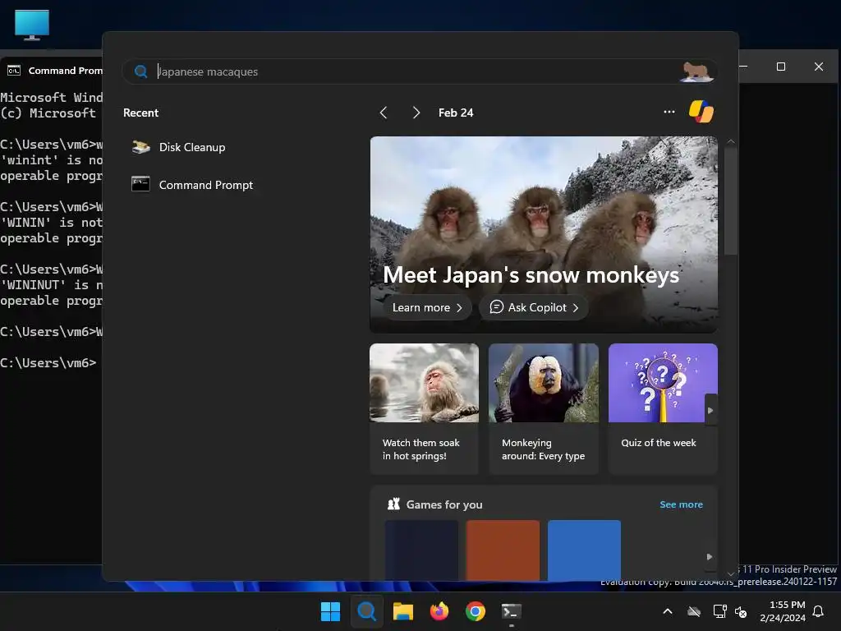This screenshot has width=841, height=631.
Task: Open the Quiz of the week card
Action: [663, 409]
